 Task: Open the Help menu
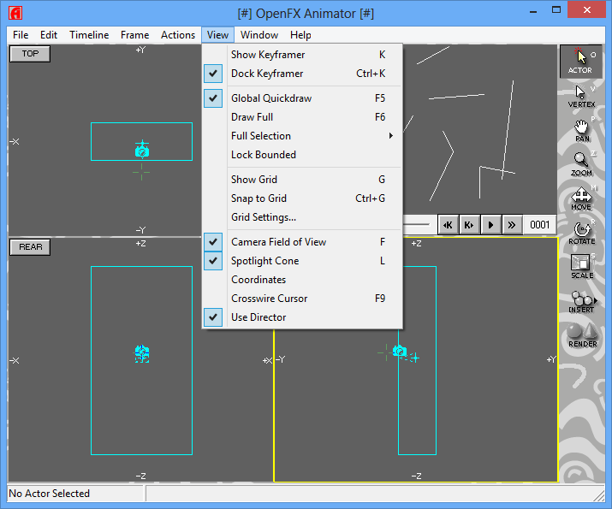[300, 35]
